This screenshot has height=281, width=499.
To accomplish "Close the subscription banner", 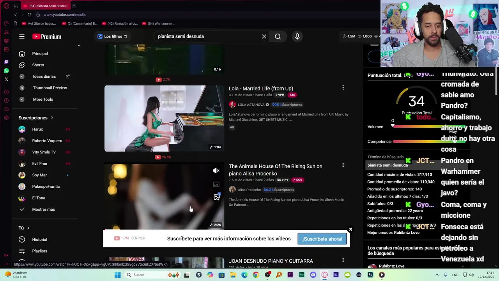I will (x=350, y=229).
